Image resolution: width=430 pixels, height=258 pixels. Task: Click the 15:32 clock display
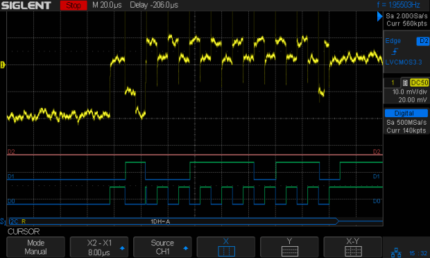pos(418,253)
